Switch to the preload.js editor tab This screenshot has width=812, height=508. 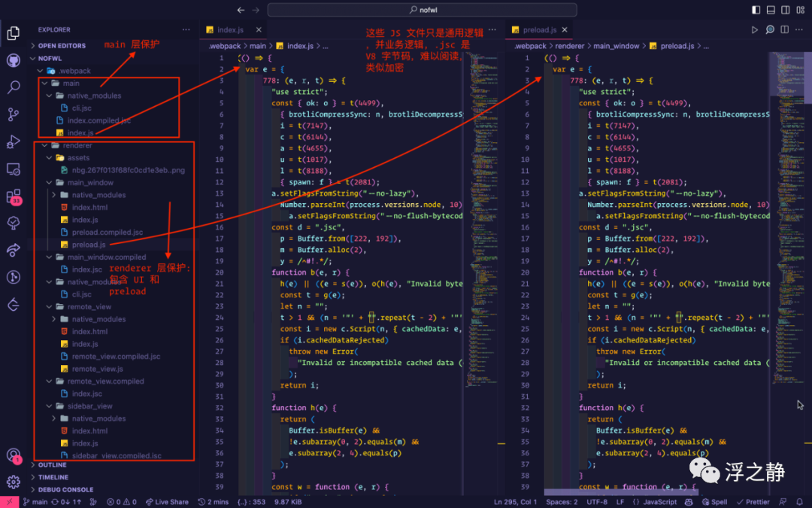tap(540, 30)
